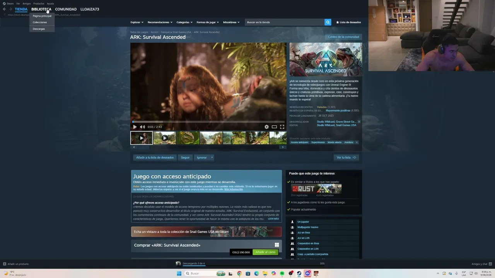
Task: Seek along the trailer progress bar
Action: pos(208,122)
